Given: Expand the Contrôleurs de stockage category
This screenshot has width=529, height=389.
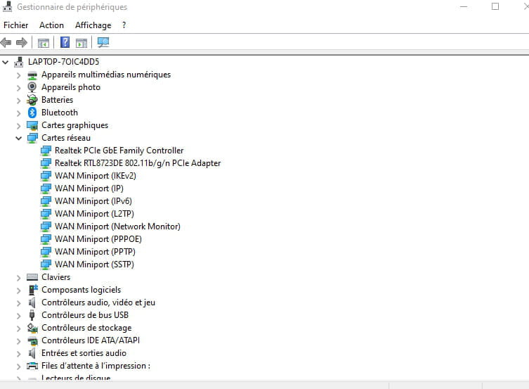Looking at the screenshot, I should pyautogui.click(x=19, y=329).
